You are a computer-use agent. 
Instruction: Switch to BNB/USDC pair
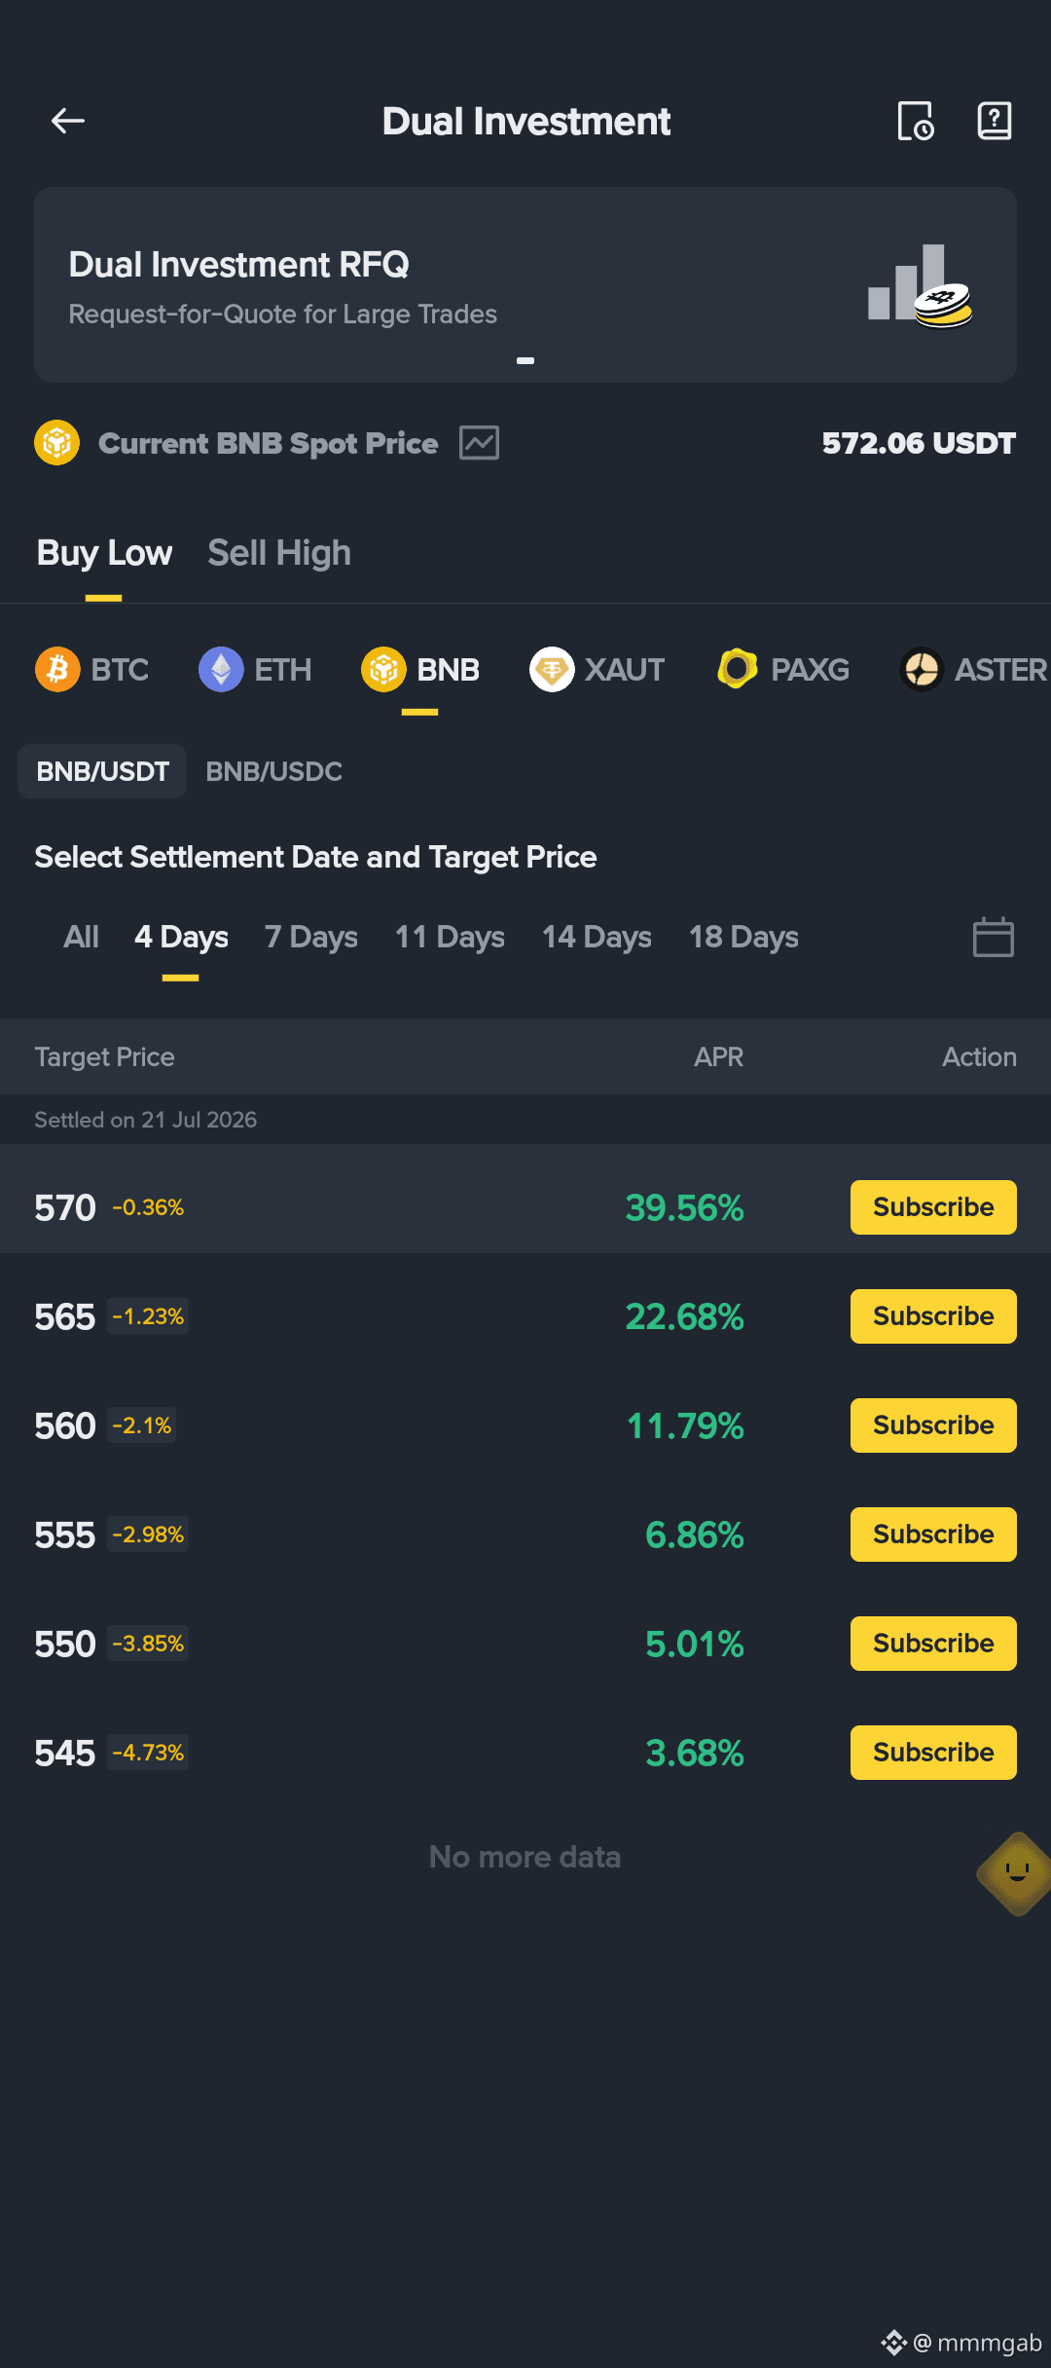273,771
